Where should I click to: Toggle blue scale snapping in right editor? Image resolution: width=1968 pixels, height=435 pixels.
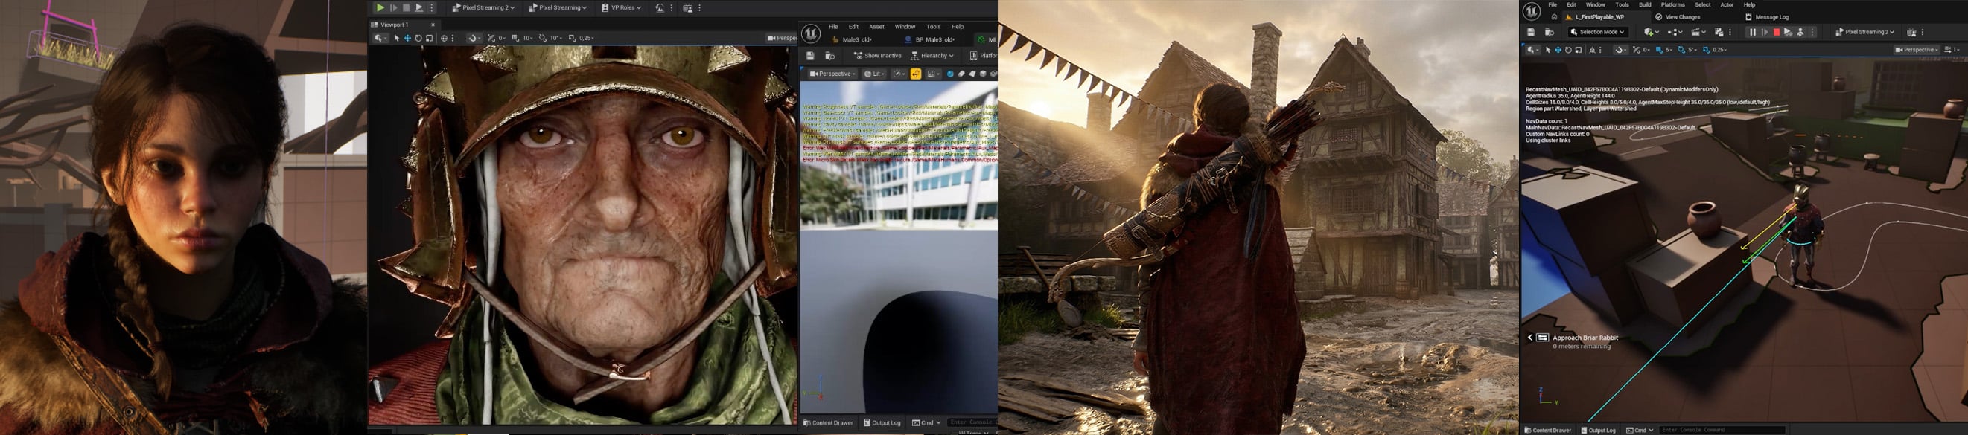click(1706, 51)
